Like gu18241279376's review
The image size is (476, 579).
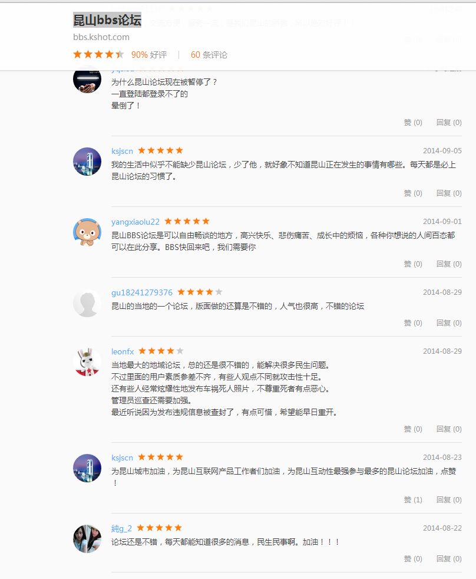pos(413,323)
